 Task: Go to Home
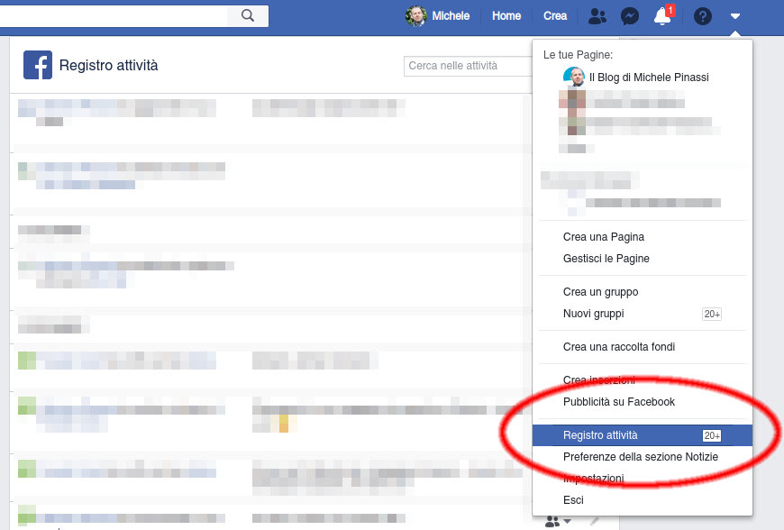(x=506, y=16)
